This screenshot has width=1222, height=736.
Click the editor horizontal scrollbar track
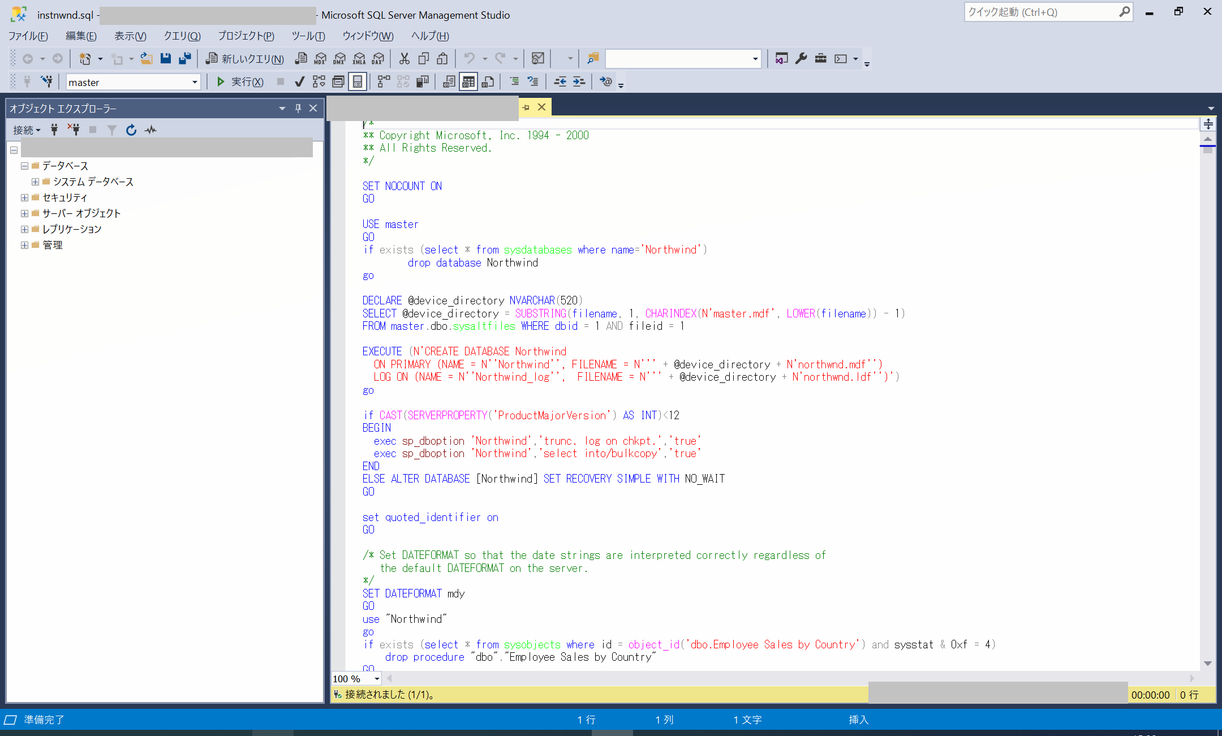pos(790,678)
